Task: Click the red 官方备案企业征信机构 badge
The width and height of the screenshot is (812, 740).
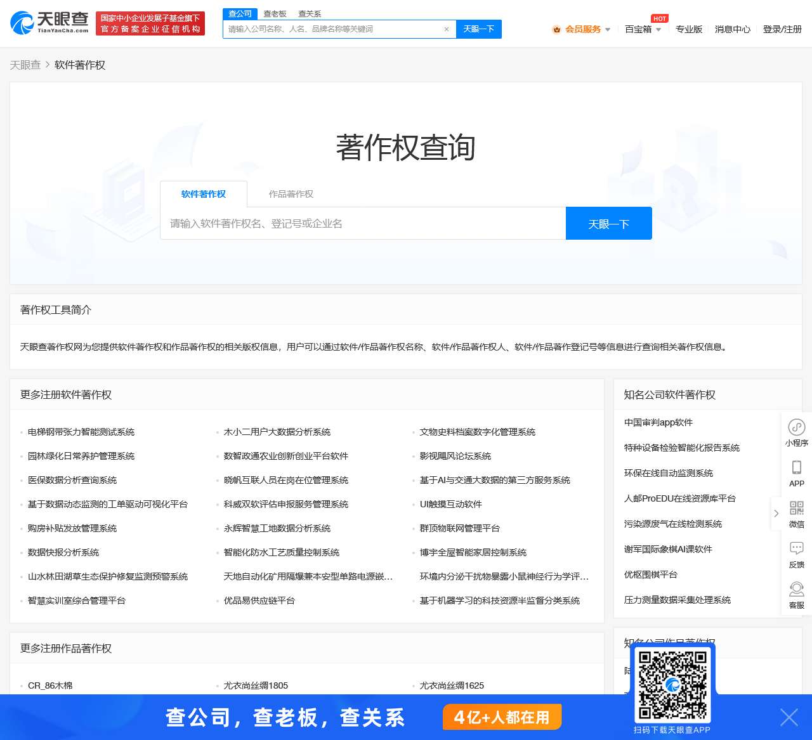Action: click(x=150, y=23)
